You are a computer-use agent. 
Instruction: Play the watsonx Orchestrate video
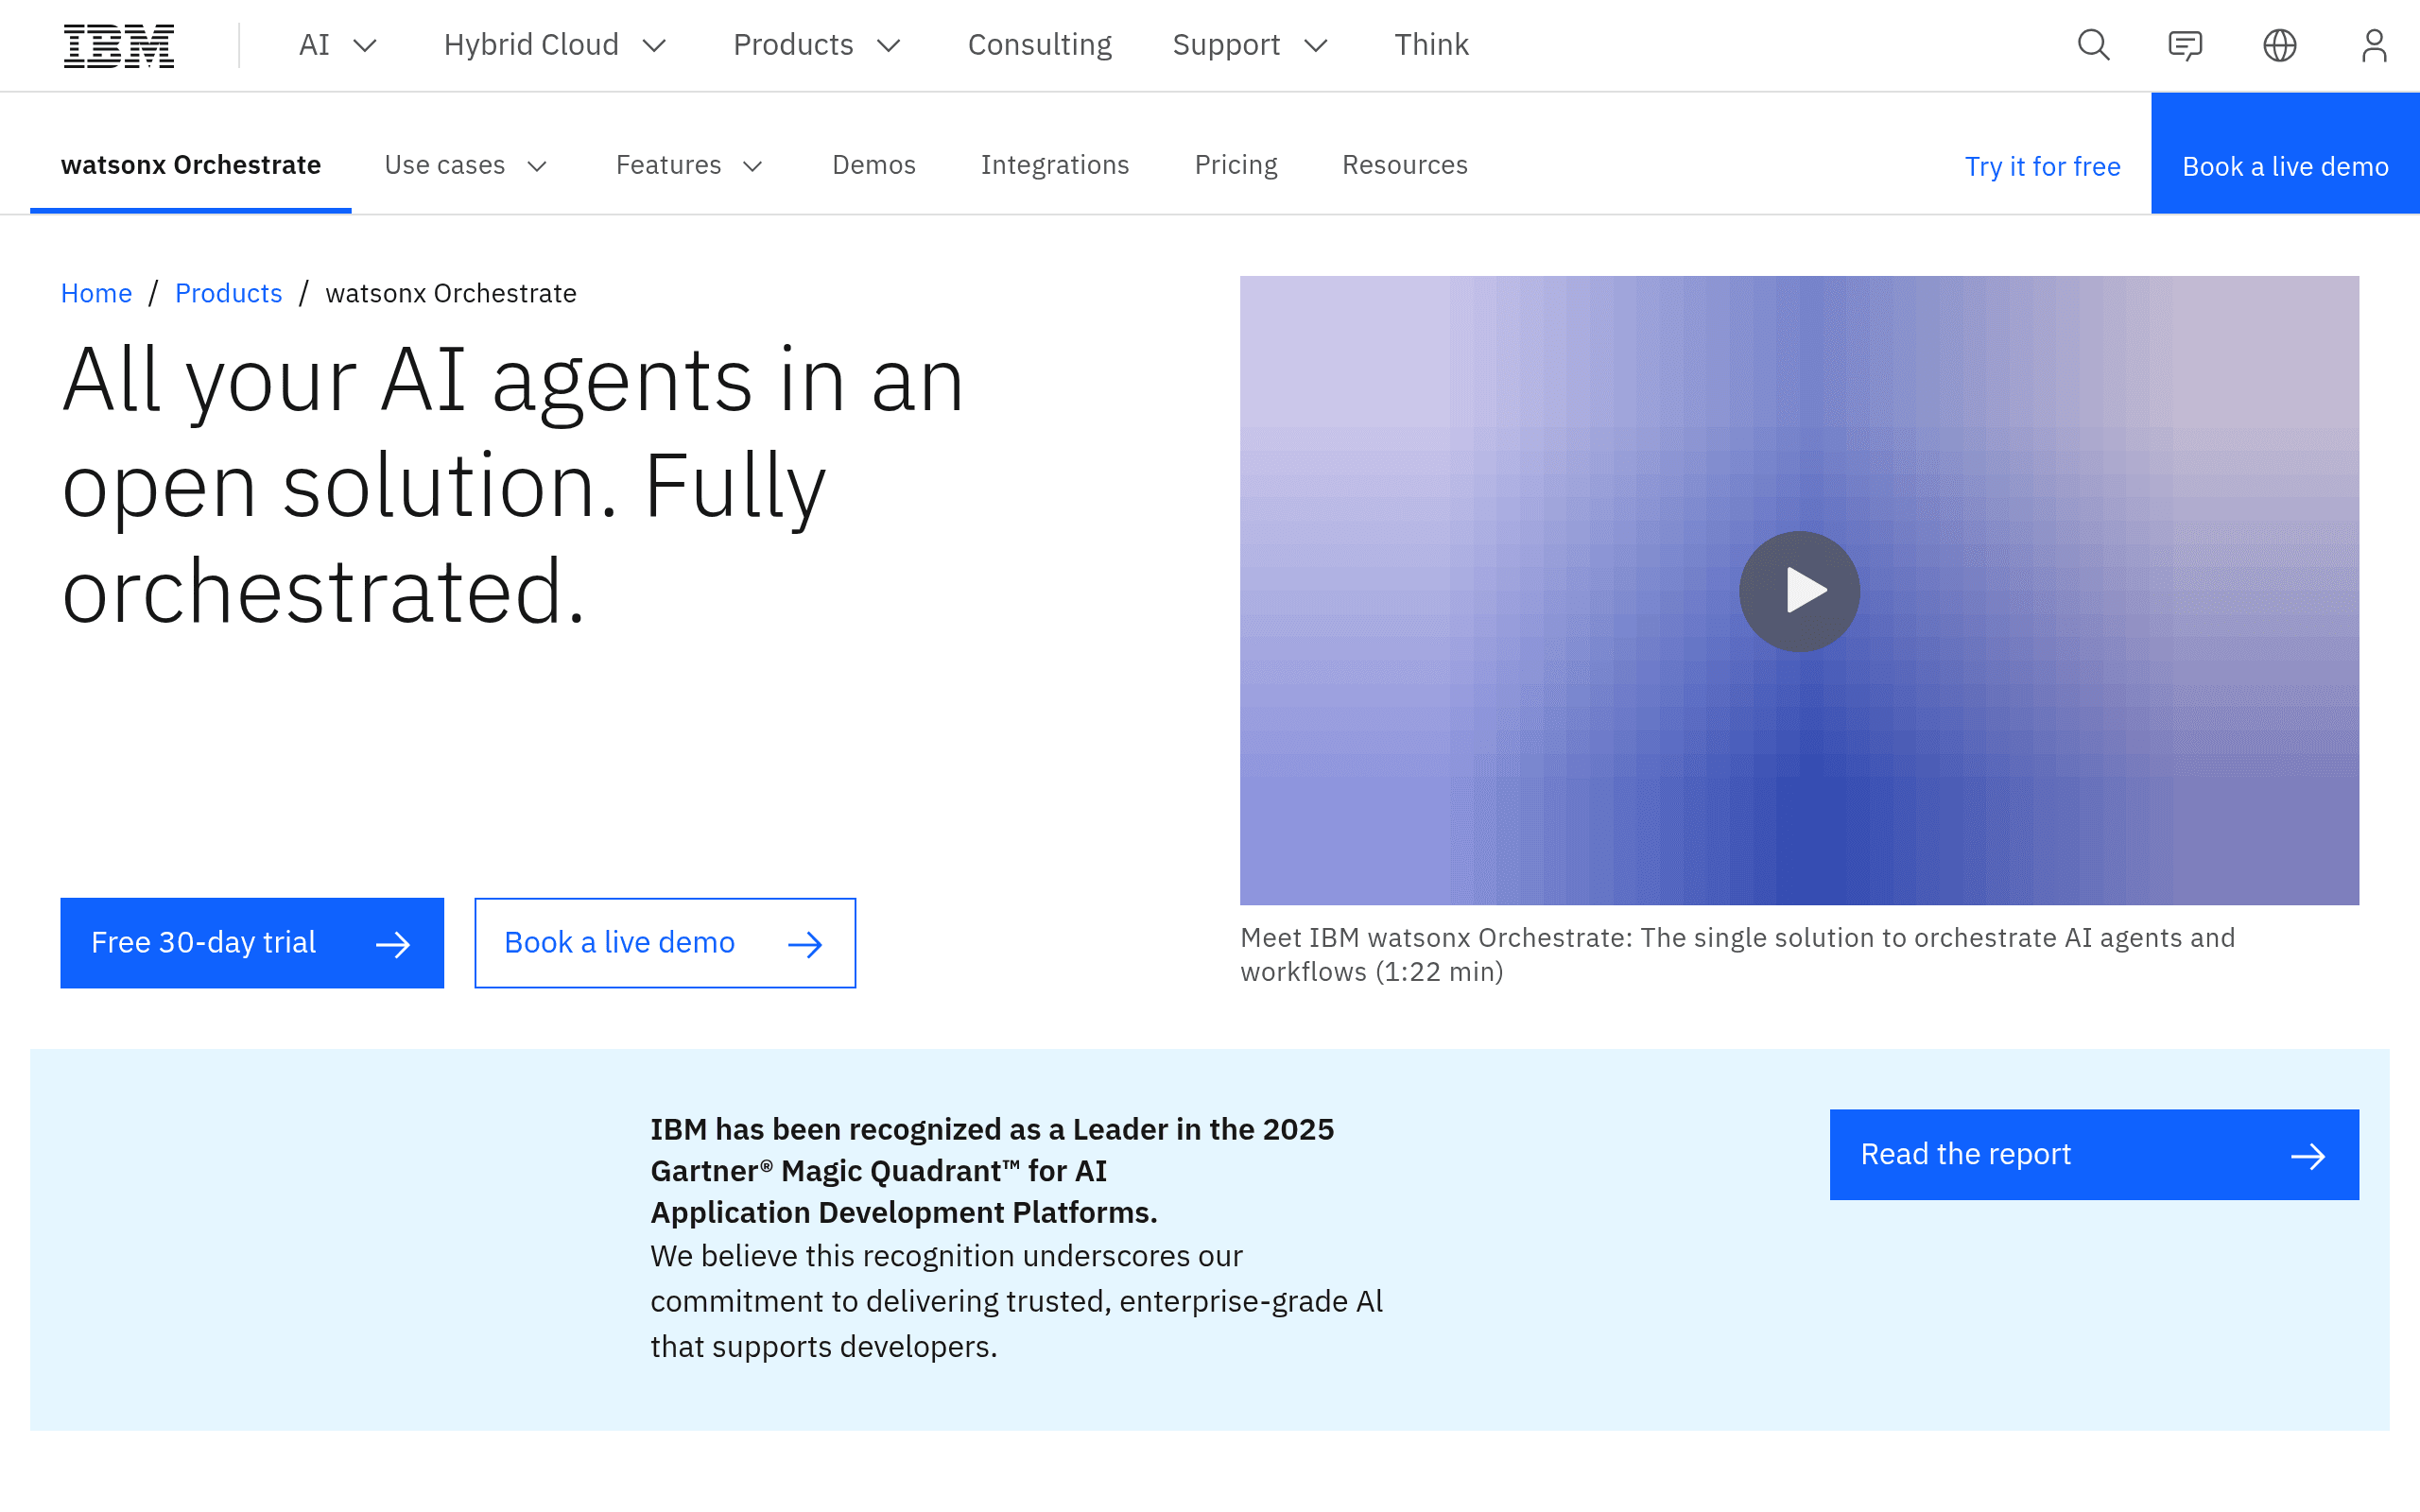(1799, 591)
